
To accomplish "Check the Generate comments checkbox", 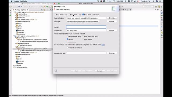I will [x=67, y=47].
